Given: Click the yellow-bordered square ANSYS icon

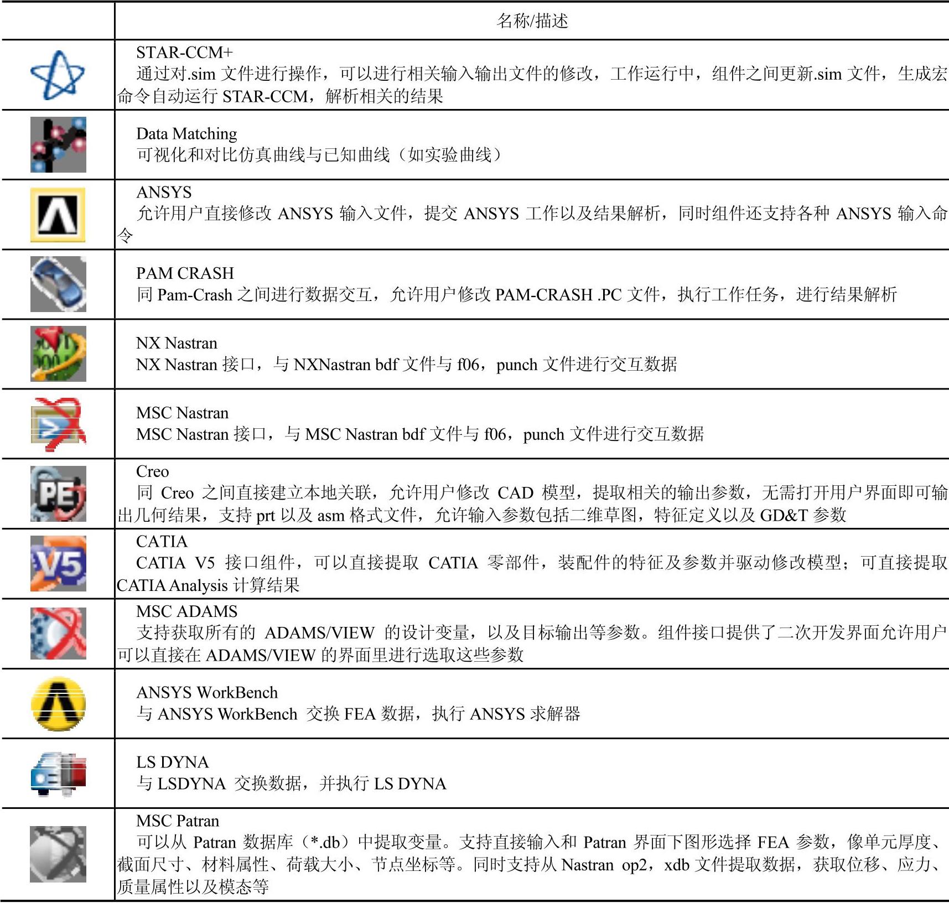Looking at the screenshot, I should pos(58,215).
